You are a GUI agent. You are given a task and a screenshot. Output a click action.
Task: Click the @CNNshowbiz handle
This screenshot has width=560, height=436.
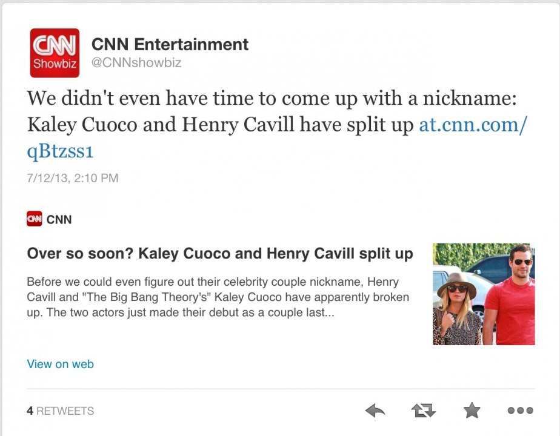pos(136,63)
